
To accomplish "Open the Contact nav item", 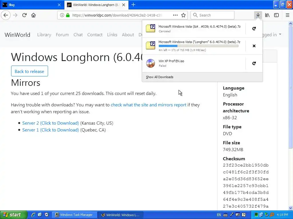I will [x=95, y=35].
